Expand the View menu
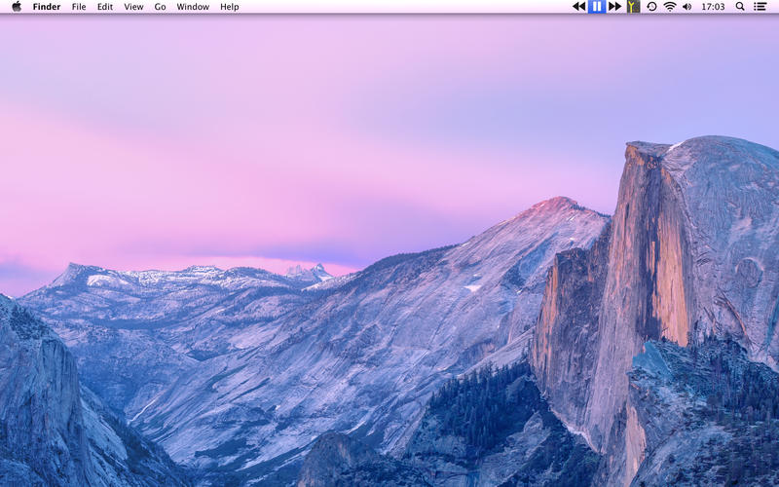 click(133, 7)
